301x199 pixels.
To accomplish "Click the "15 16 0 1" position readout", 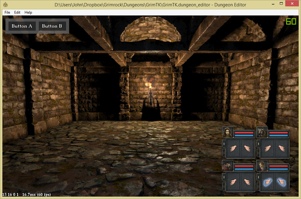I will point(11,194).
